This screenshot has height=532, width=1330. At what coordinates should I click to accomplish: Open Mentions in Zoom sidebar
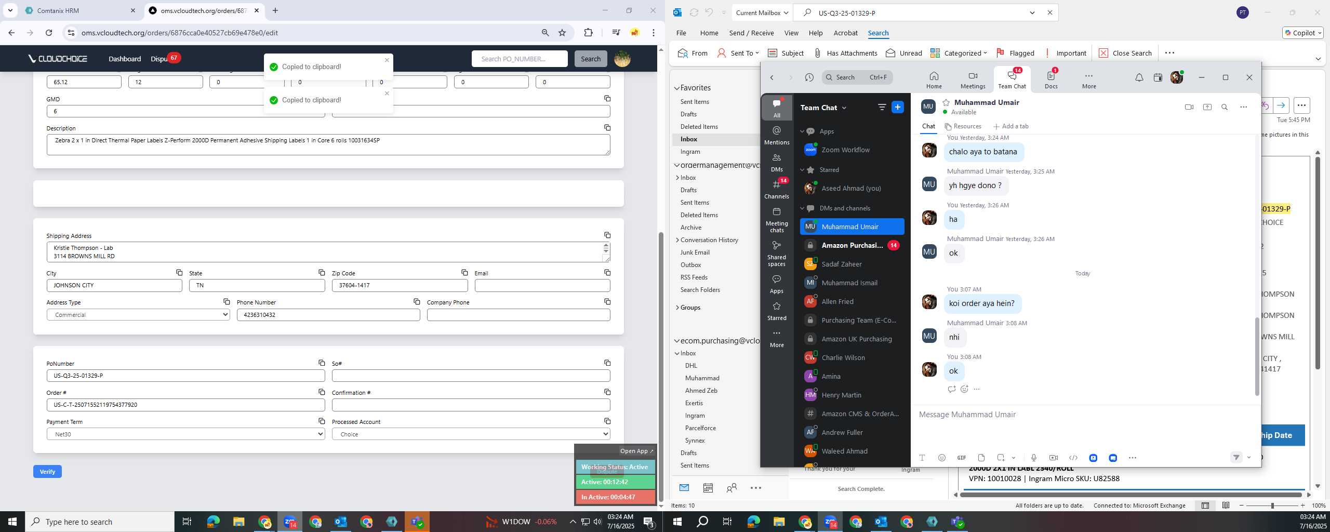(777, 135)
